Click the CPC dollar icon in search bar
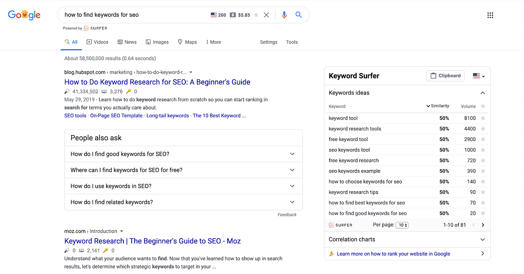The height and width of the screenshot is (274, 524). 233,15
